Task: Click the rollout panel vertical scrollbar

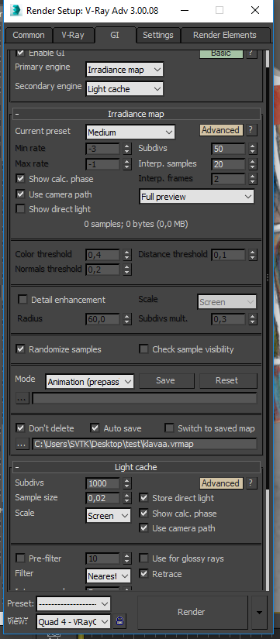Action: [x=268, y=320]
